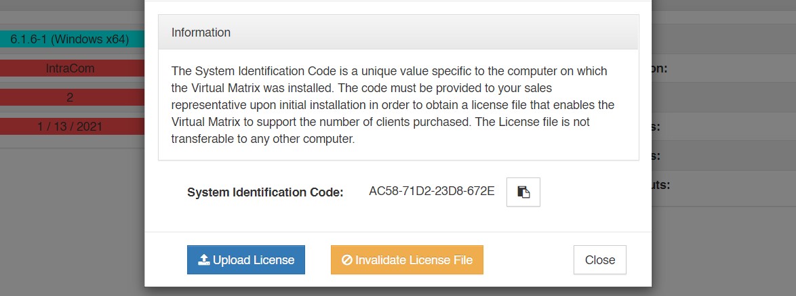Image resolution: width=796 pixels, height=296 pixels.
Task: Click the partially hidden "on:" label
Action: pos(660,68)
